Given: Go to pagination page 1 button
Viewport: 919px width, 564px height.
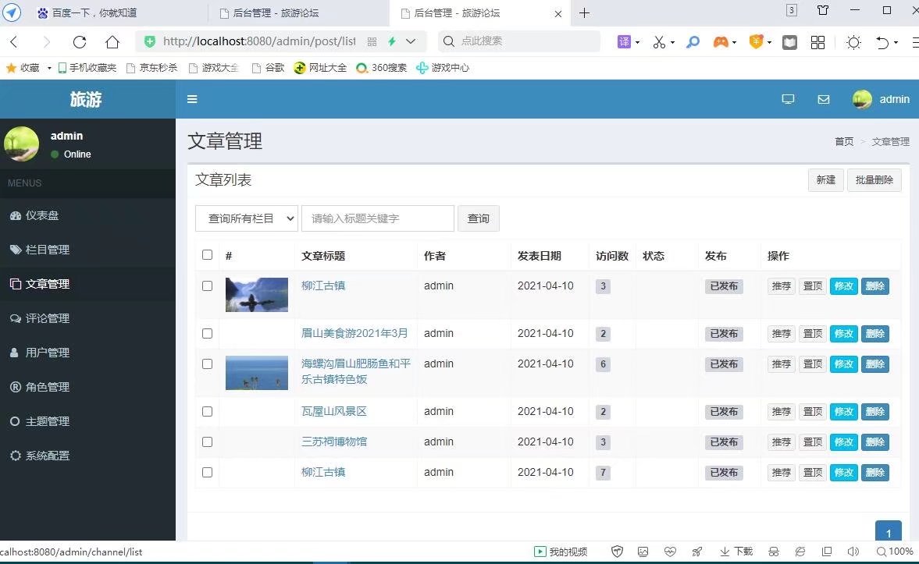Looking at the screenshot, I should pos(888,531).
